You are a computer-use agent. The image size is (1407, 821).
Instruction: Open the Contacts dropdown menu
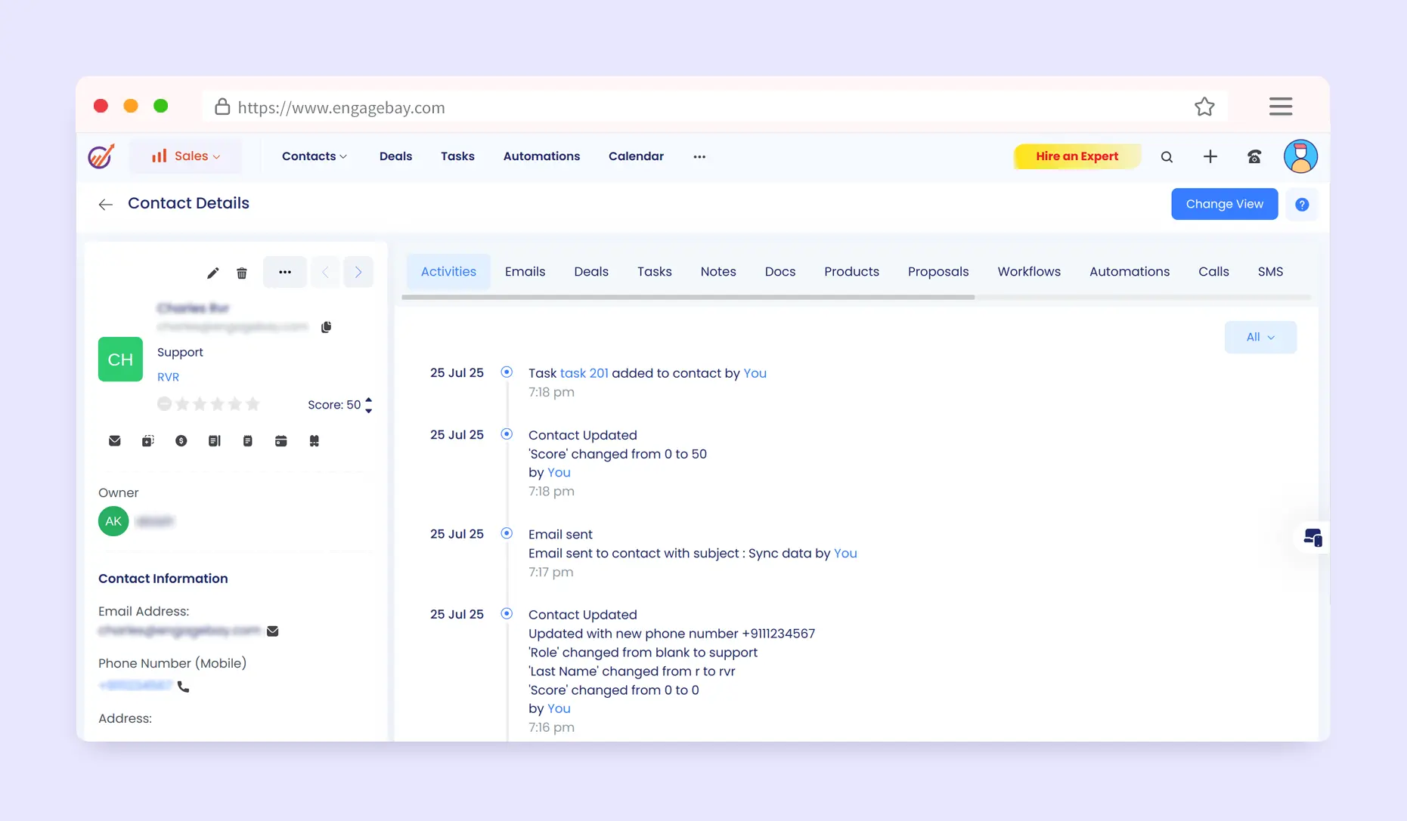tap(314, 156)
